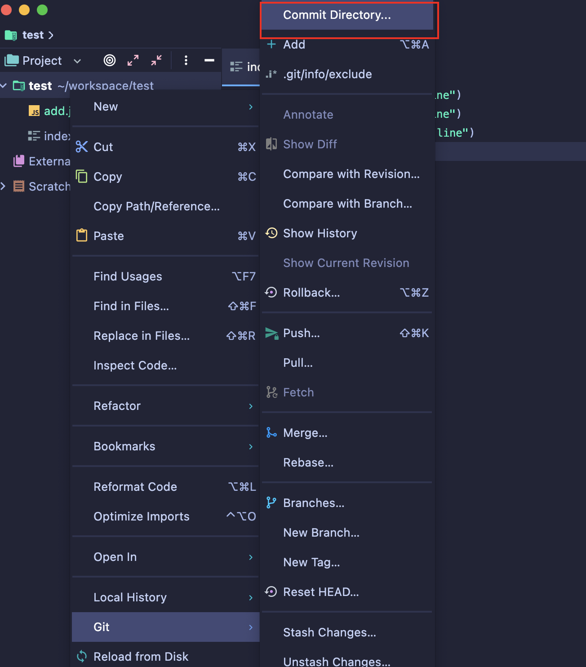Click the Show History clock icon
The height and width of the screenshot is (667, 586).
271,233
